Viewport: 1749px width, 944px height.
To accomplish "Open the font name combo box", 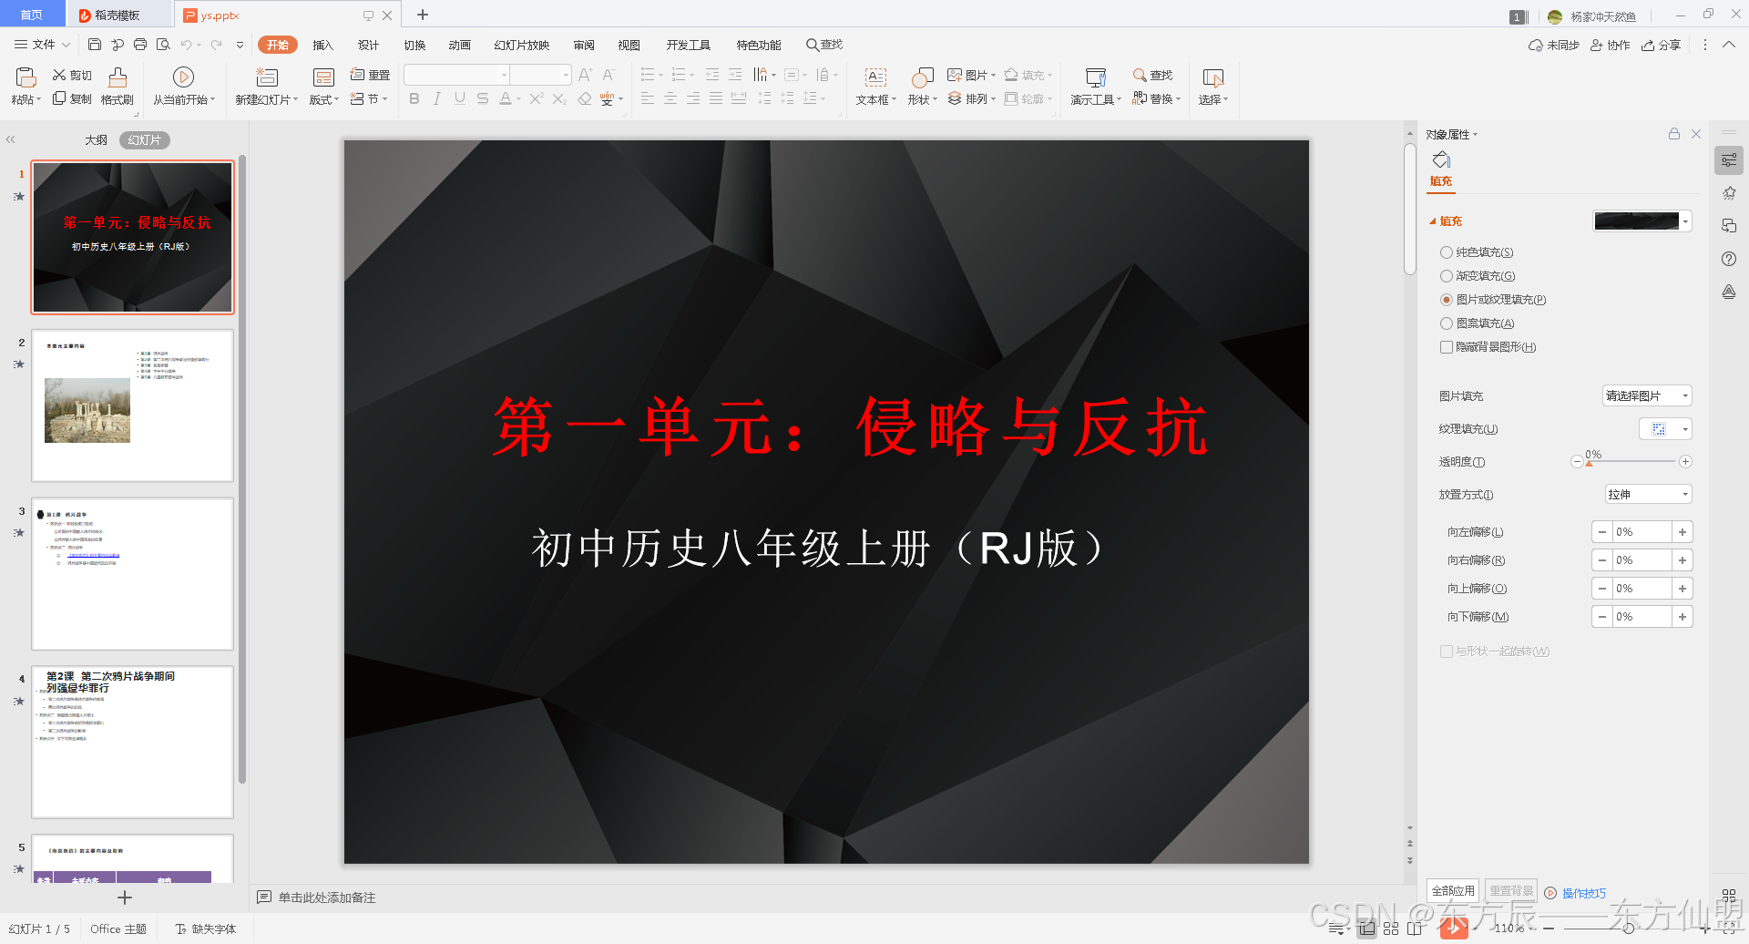I will pos(456,75).
